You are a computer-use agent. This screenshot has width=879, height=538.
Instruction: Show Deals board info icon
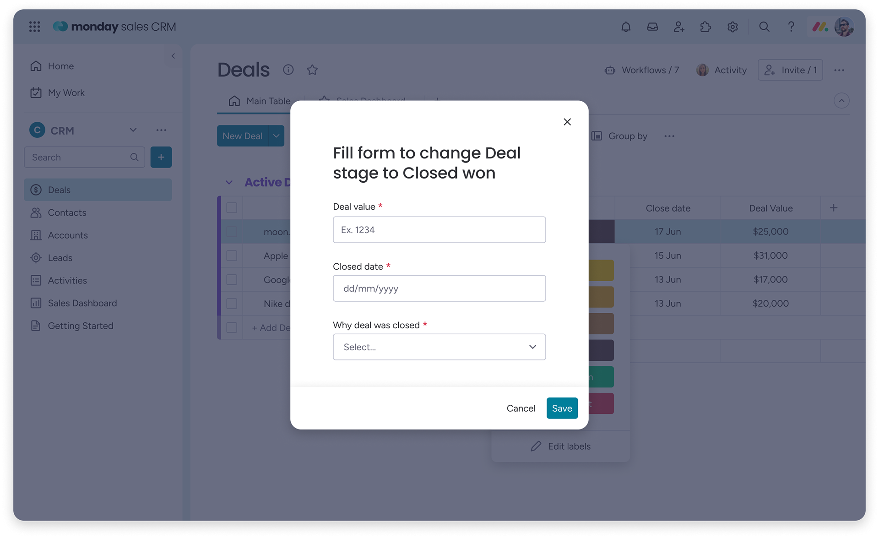[288, 70]
